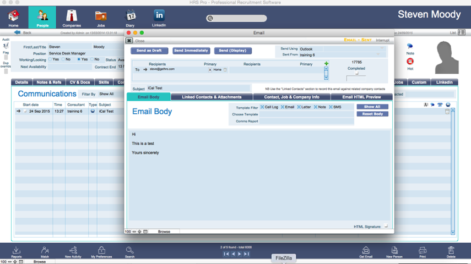This screenshot has height=264, width=471.
Task: Open the Email HTML Preview tab
Action: (361, 97)
